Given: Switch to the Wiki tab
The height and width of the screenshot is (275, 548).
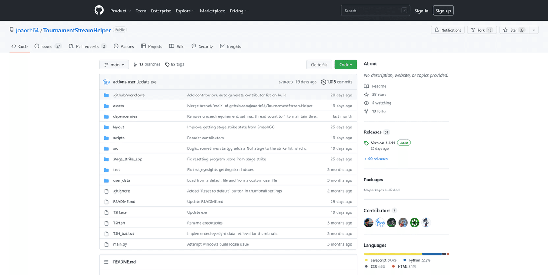Looking at the screenshot, I should (x=177, y=46).
